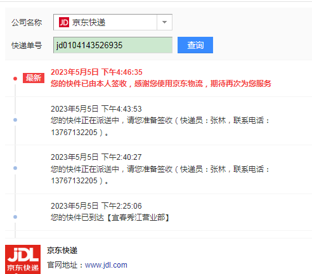Click the 京东快递 bold company title
The height and width of the screenshot is (274, 312).
[62, 251]
